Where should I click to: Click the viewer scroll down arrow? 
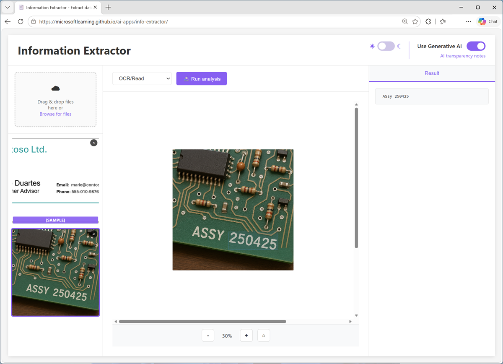click(x=356, y=315)
